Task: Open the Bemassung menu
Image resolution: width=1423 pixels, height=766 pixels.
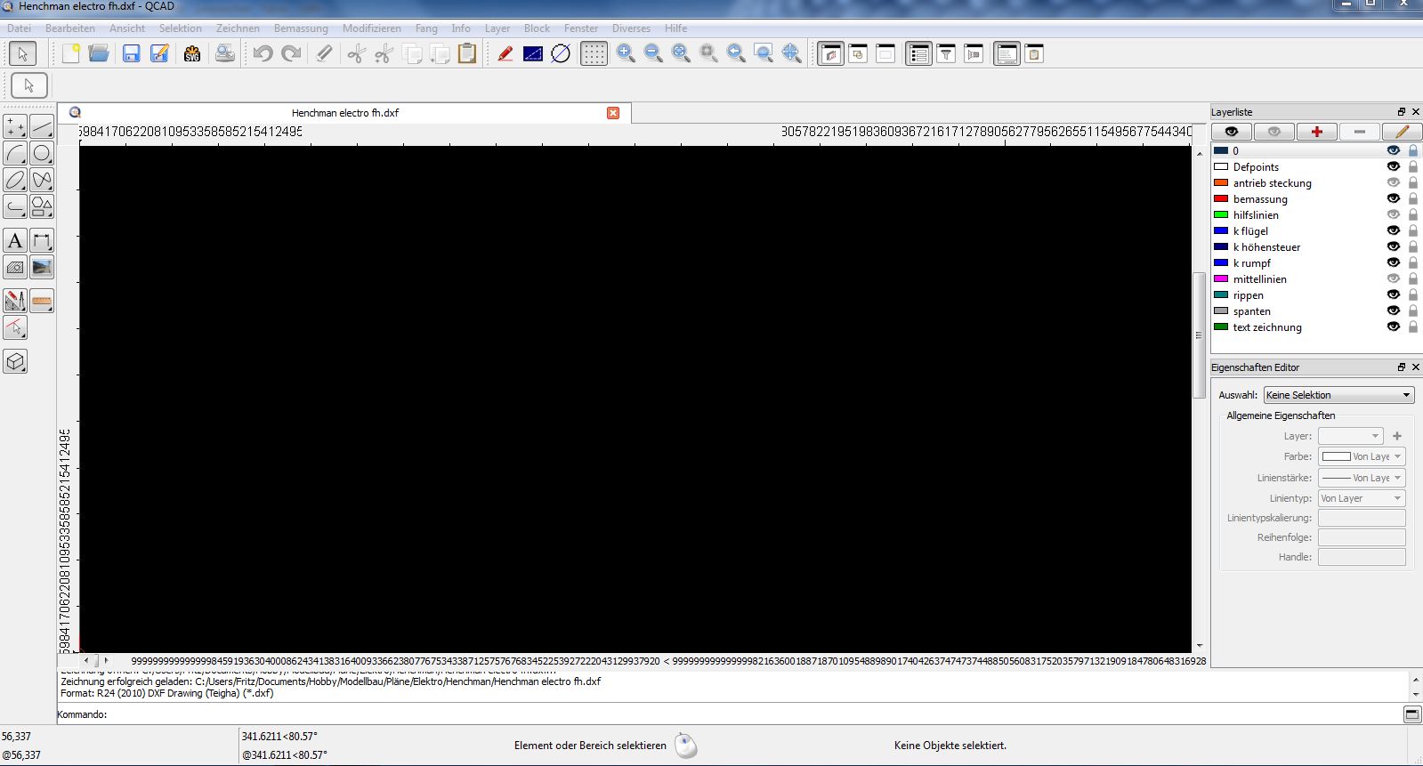Action: (x=301, y=28)
